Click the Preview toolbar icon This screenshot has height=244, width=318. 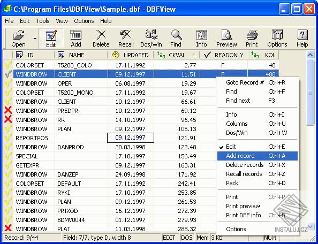(x=226, y=39)
